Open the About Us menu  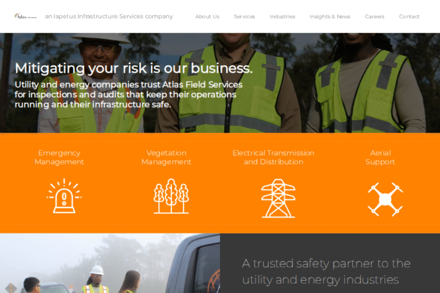tap(207, 17)
